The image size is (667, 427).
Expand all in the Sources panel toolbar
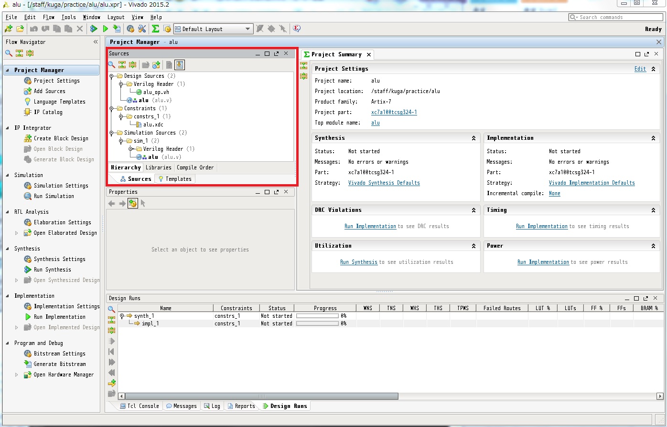(x=132, y=65)
